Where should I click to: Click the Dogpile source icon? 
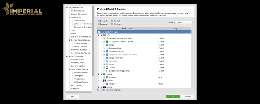tap(107, 64)
